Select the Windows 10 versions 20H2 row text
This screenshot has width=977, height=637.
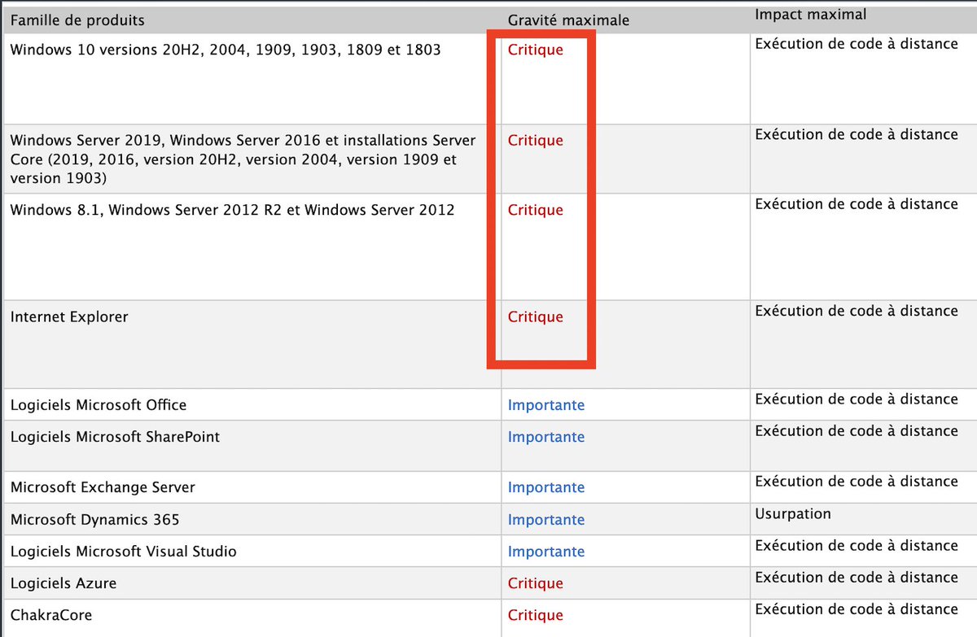point(226,50)
